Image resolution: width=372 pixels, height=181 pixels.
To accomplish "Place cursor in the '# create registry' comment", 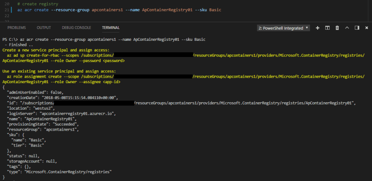I will pyautogui.click(x=38, y=3).
